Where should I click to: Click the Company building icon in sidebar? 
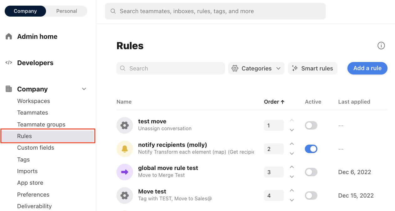[x=8, y=89]
